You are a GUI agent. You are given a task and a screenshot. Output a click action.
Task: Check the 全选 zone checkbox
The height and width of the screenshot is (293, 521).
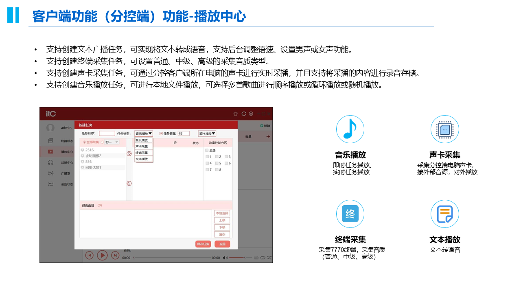207,150
